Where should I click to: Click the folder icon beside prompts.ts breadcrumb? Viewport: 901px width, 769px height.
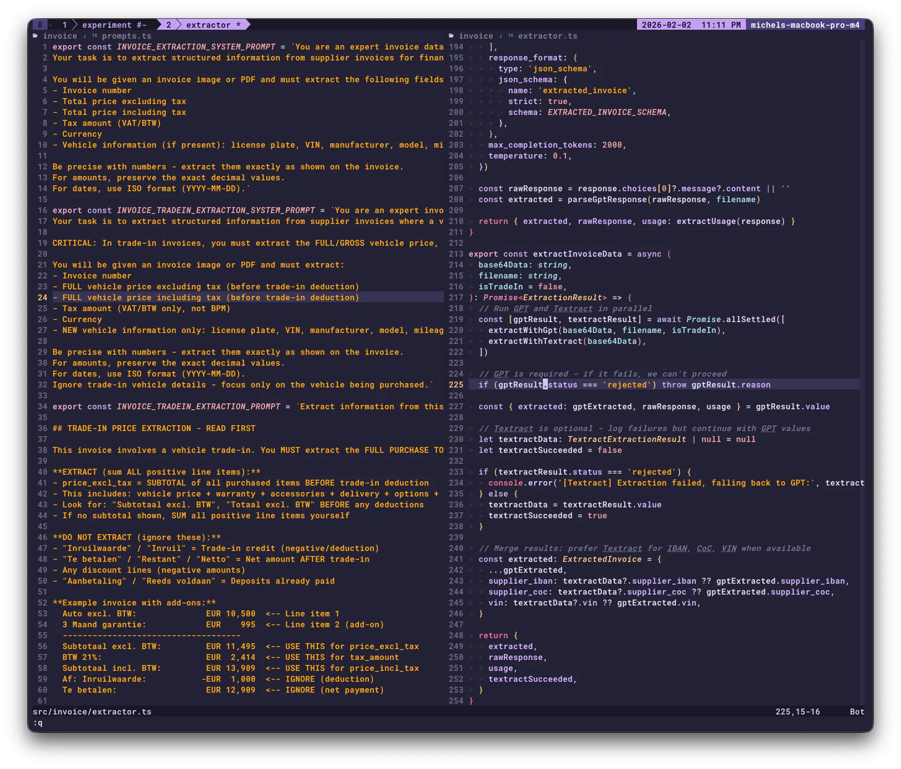click(x=35, y=36)
